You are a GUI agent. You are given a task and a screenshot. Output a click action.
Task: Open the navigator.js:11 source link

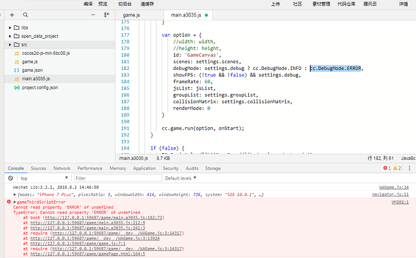point(390,194)
